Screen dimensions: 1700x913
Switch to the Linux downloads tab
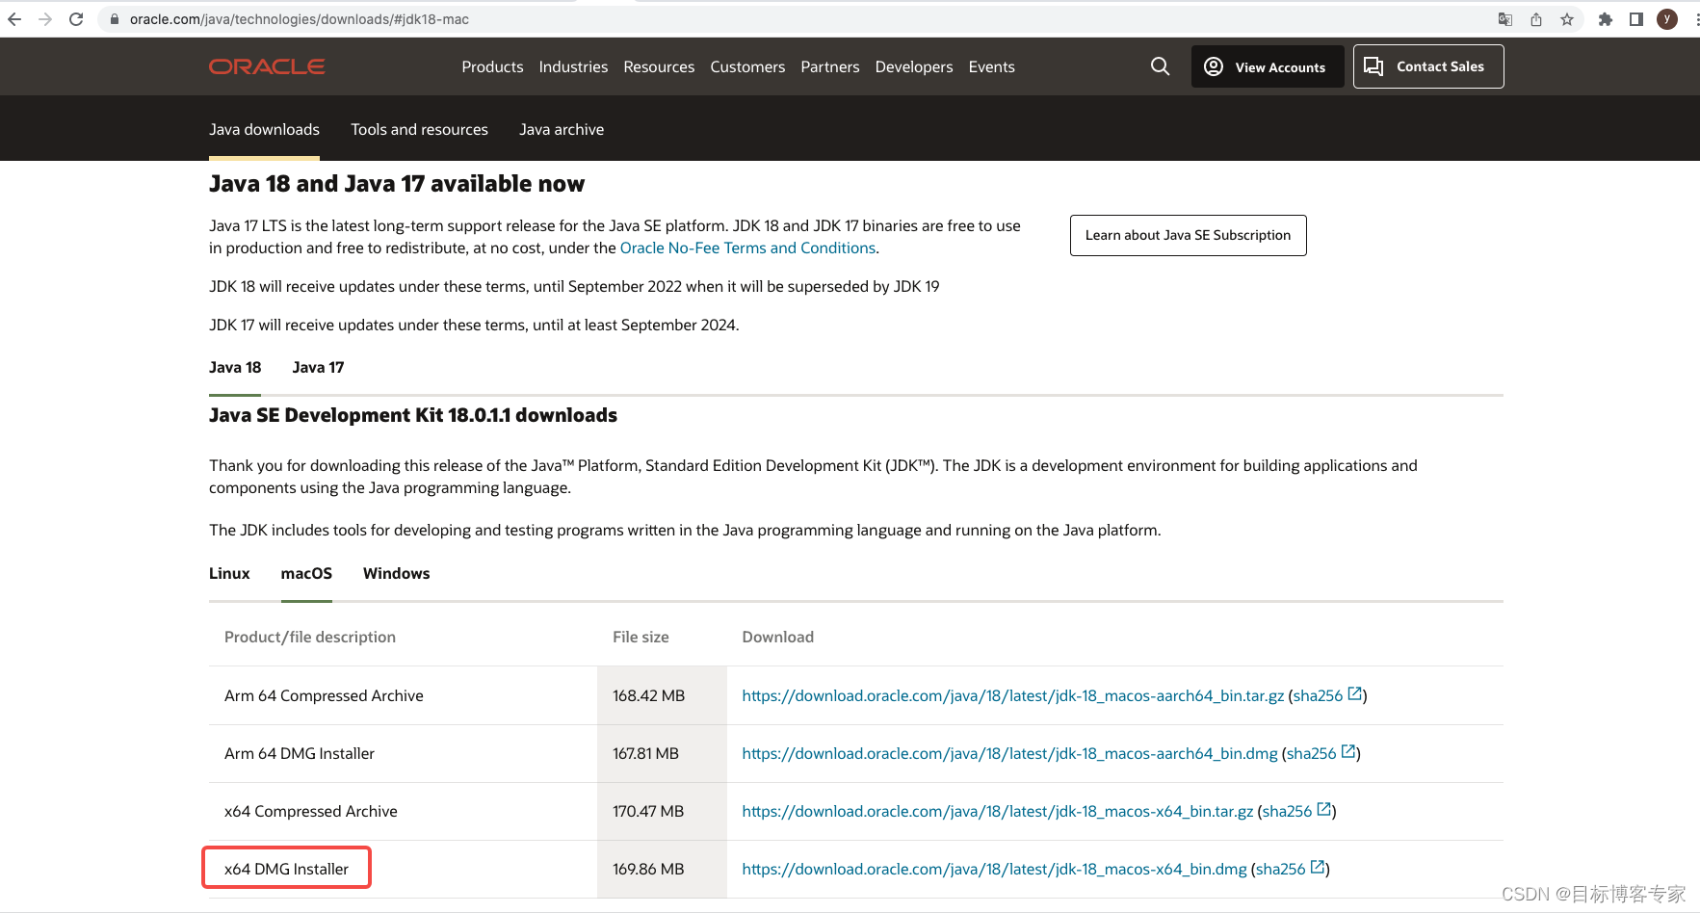pyautogui.click(x=229, y=574)
